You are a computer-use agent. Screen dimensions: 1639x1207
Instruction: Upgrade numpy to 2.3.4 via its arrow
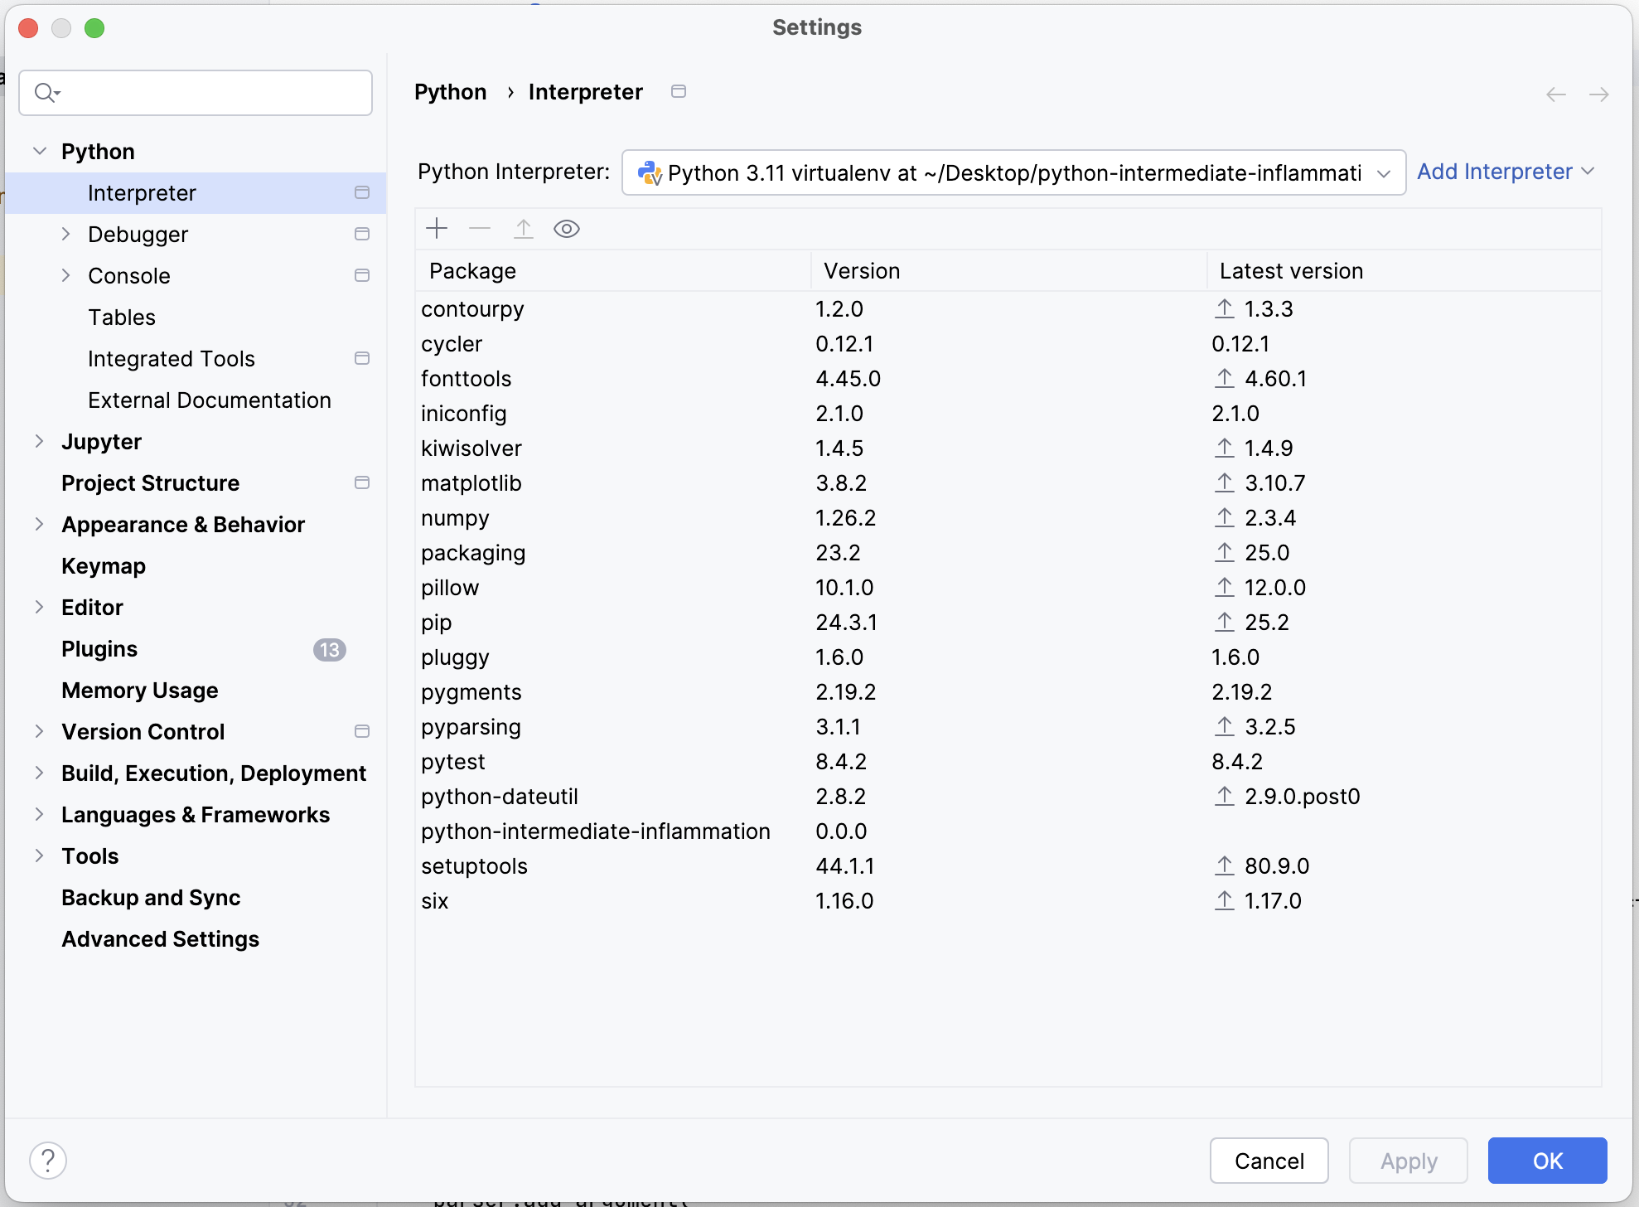pyautogui.click(x=1226, y=517)
